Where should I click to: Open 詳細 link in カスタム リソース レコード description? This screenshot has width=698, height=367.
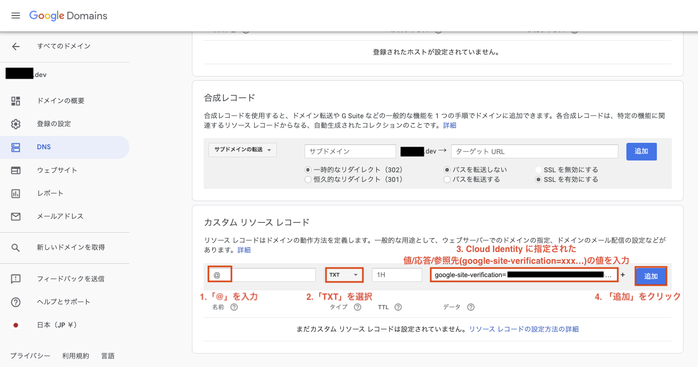[244, 250]
